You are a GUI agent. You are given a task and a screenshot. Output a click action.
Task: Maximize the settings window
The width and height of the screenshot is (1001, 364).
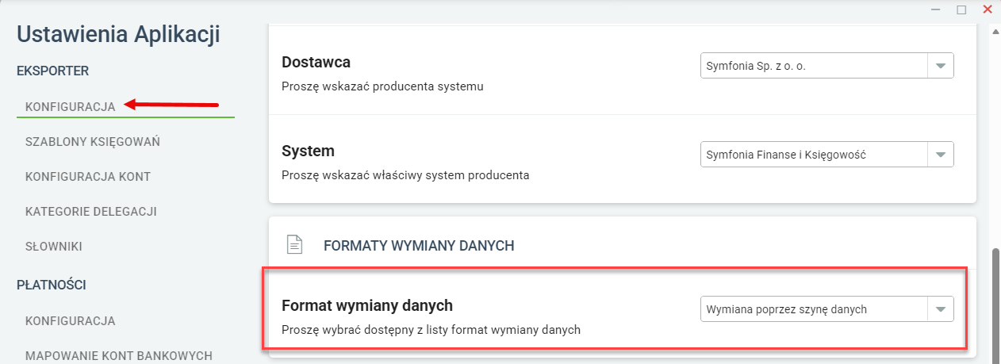point(961,10)
